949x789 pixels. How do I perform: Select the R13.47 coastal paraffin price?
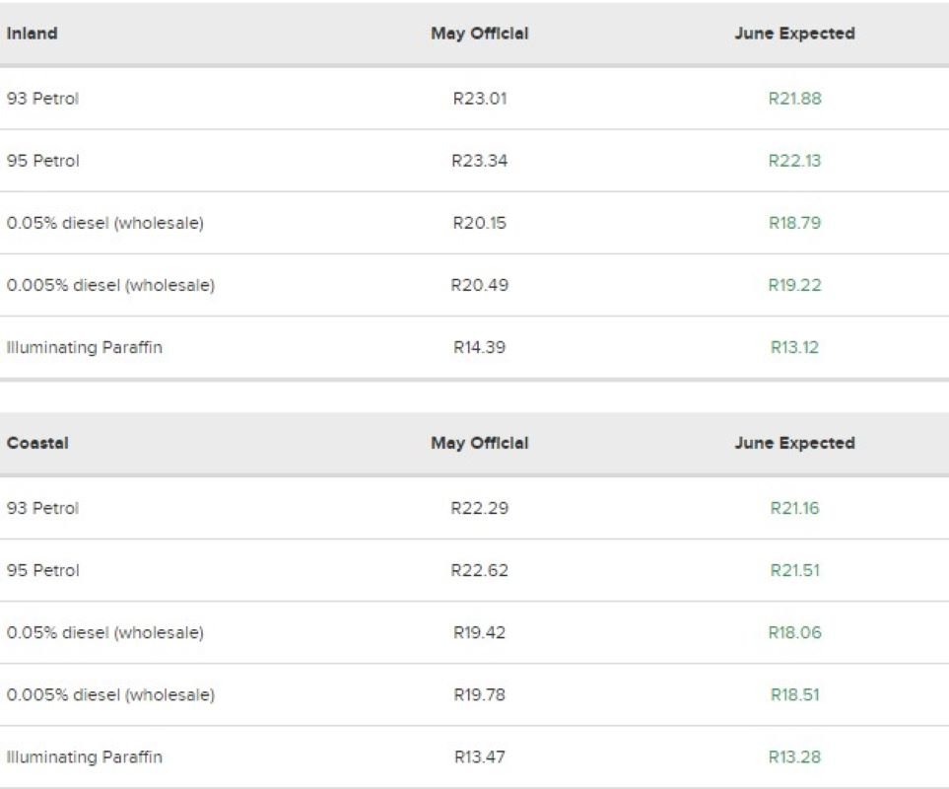[479, 757]
